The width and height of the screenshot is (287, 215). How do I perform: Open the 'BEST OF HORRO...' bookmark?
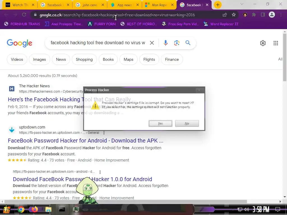(139, 24)
